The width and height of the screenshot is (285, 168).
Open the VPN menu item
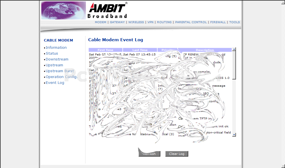click(150, 22)
